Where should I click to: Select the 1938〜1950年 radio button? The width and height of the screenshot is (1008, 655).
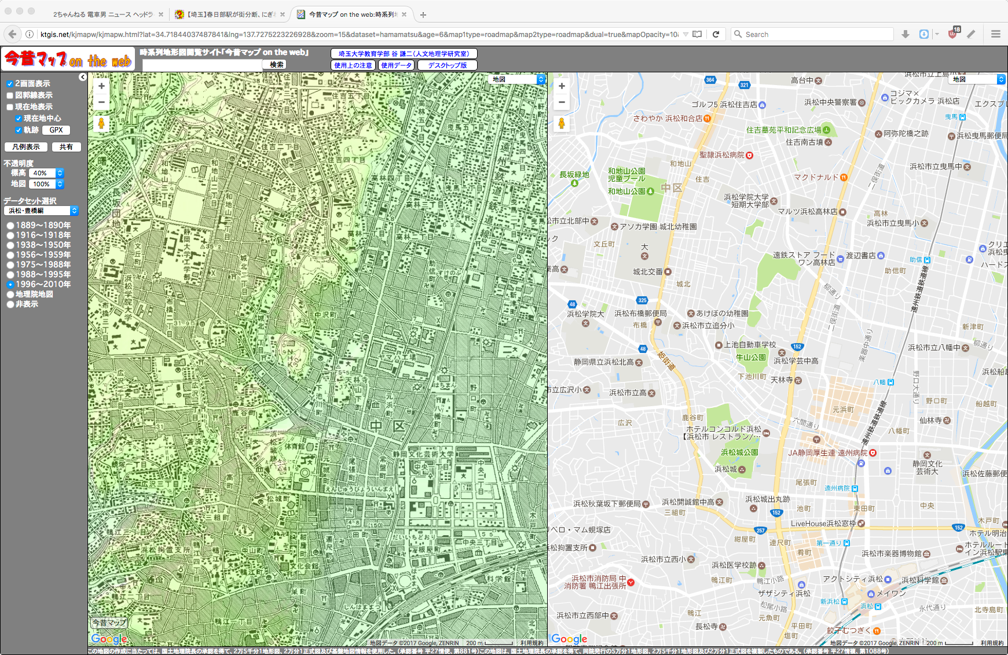[10, 245]
